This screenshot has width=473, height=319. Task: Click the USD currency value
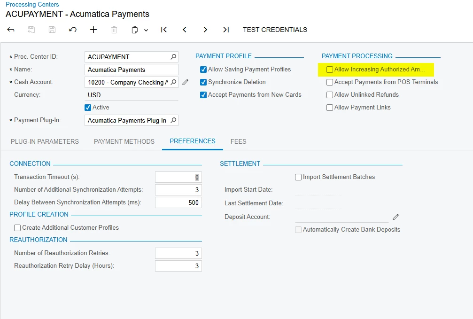click(x=94, y=95)
